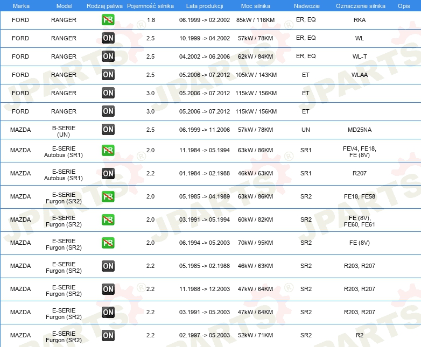The image size is (421, 347).
Task: Click the R2 engine code cell
Action: [360, 335]
